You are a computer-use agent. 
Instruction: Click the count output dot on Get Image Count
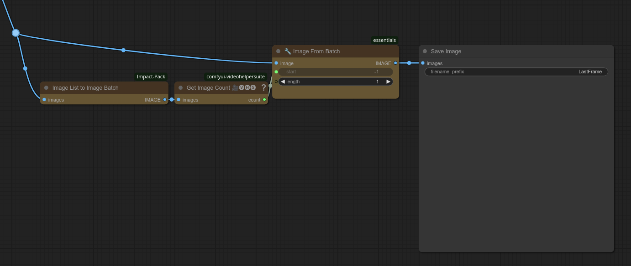(x=264, y=100)
